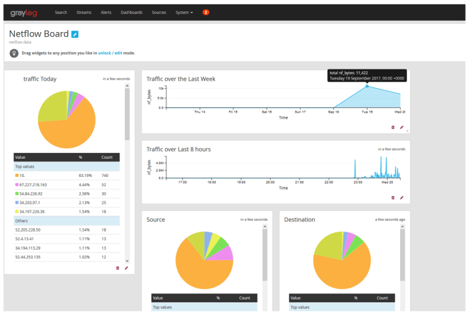Edit Traffic over Last 8 hours widget
467x317 pixels.
click(x=402, y=198)
